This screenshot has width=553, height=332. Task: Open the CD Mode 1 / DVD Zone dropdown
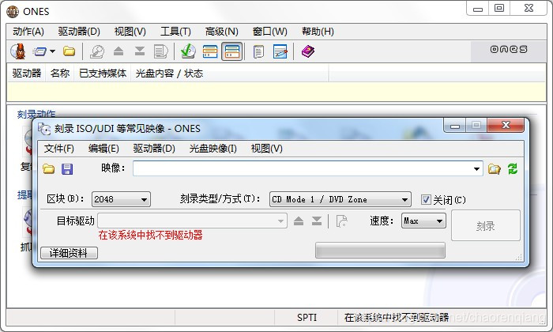340,199
